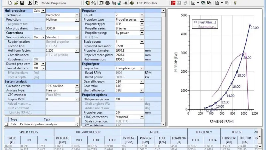Screen dimensions: 266x150
Task: Open the Blade count dropdown
Action: pyautogui.click(x=142, y=42)
